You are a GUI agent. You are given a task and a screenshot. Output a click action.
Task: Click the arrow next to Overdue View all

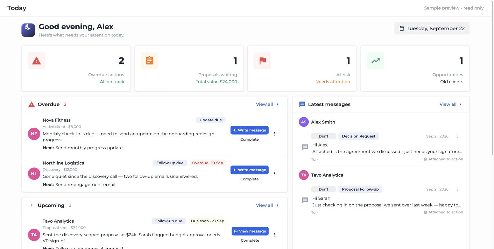click(x=278, y=104)
